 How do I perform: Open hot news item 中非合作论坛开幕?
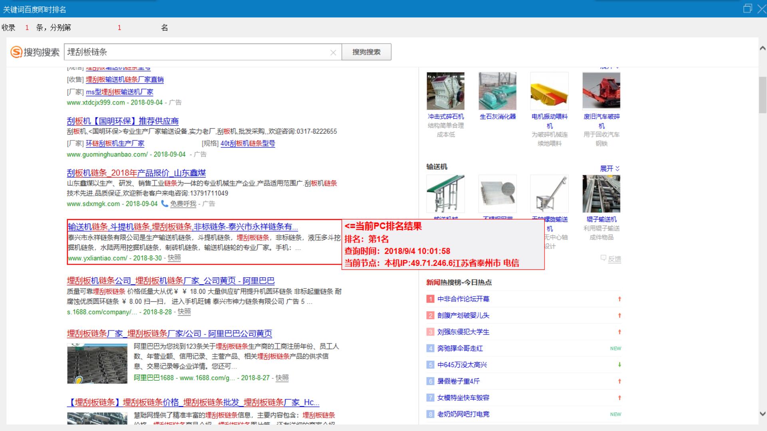(x=463, y=299)
